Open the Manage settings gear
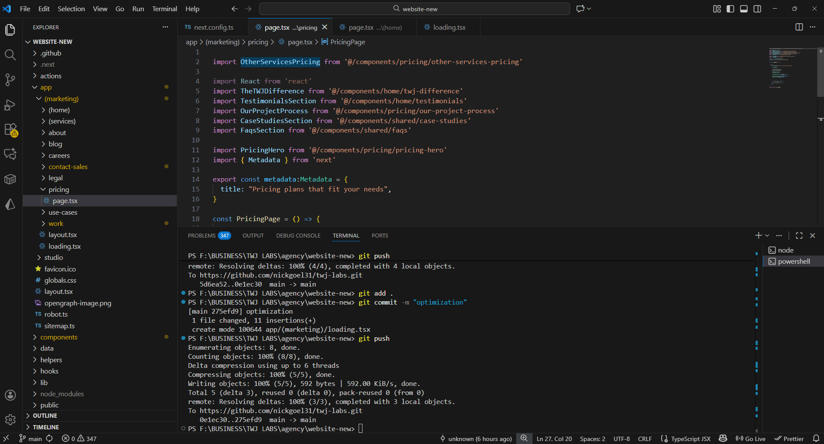The height and width of the screenshot is (444, 824). (x=10, y=419)
